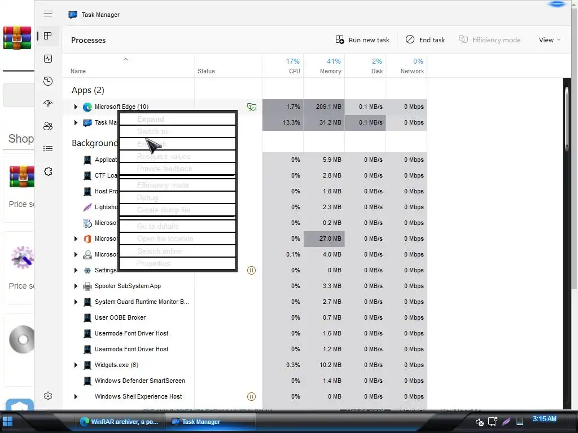Click the Task Manager taskbar button
The height and width of the screenshot is (433, 578).
click(210, 422)
